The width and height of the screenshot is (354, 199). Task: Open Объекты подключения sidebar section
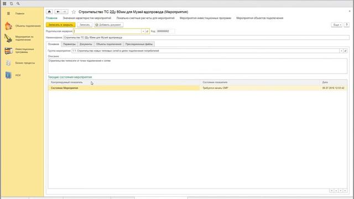pos(28,26)
